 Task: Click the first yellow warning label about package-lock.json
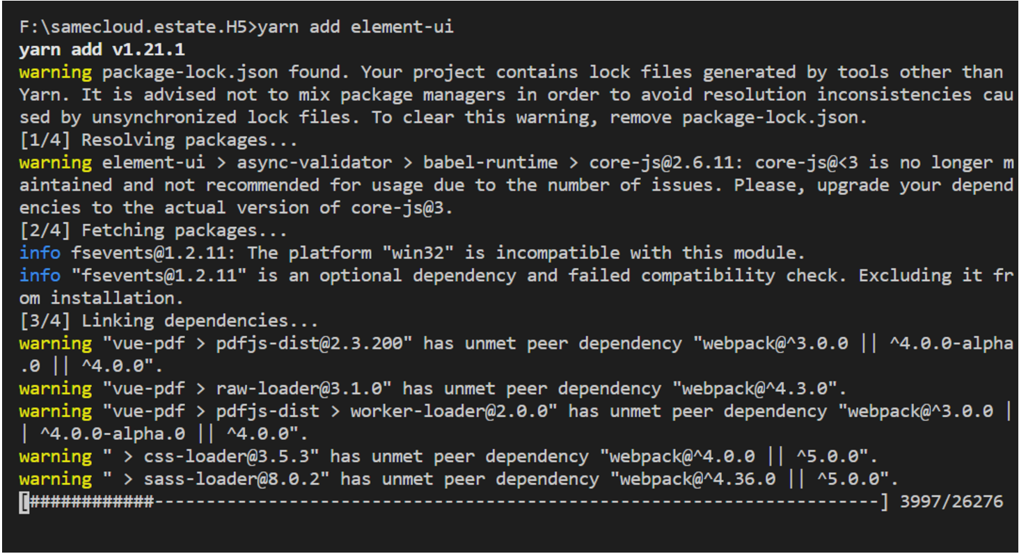56,72
